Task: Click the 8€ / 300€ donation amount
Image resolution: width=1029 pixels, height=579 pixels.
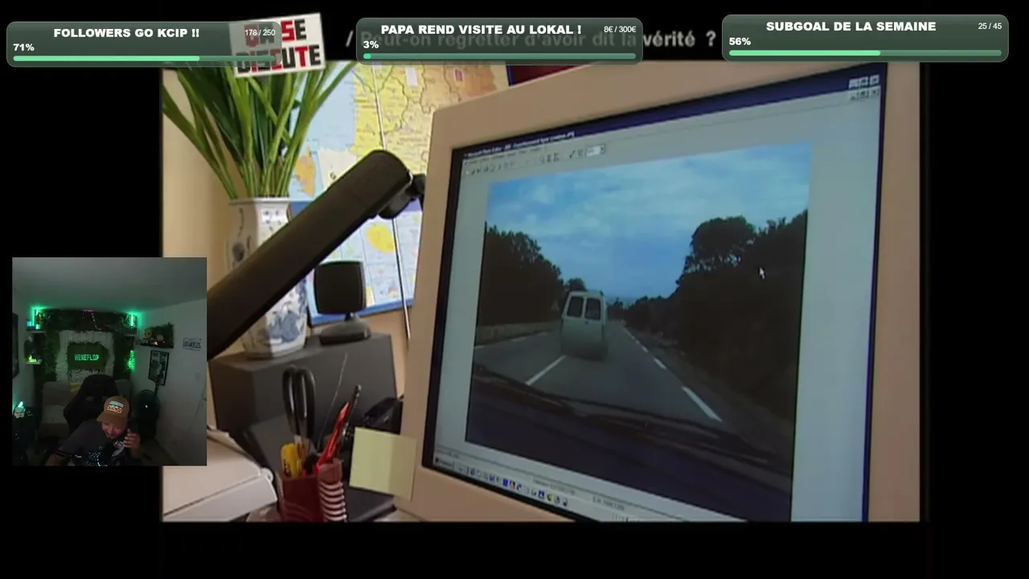Action: (x=620, y=30)
